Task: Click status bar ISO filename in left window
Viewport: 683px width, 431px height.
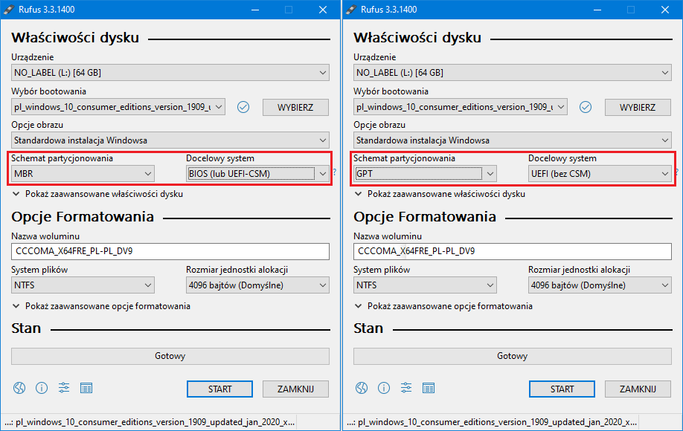Action: click(x=150, y=422)
